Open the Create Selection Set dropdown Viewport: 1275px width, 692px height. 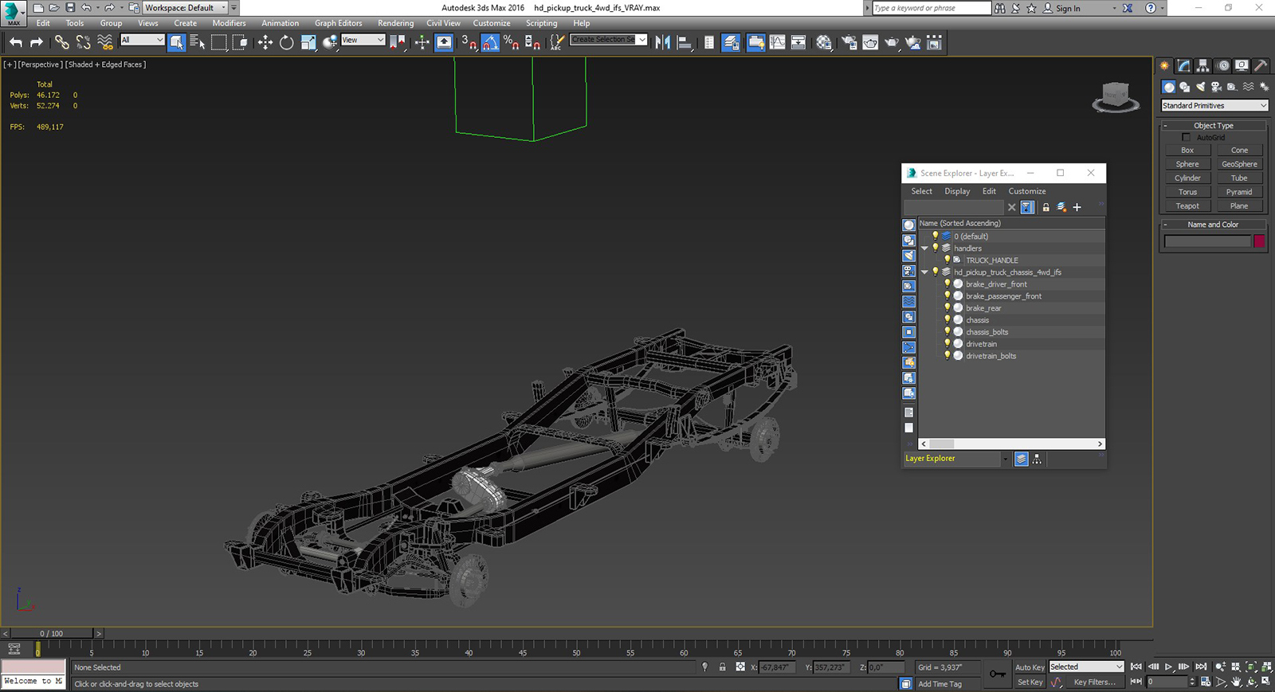(x=609, y=40)
